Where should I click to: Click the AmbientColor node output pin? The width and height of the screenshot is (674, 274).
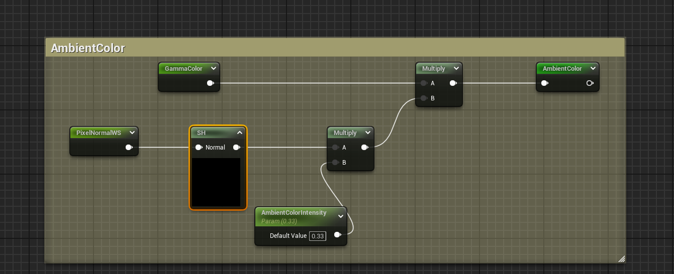click(590, 83)
